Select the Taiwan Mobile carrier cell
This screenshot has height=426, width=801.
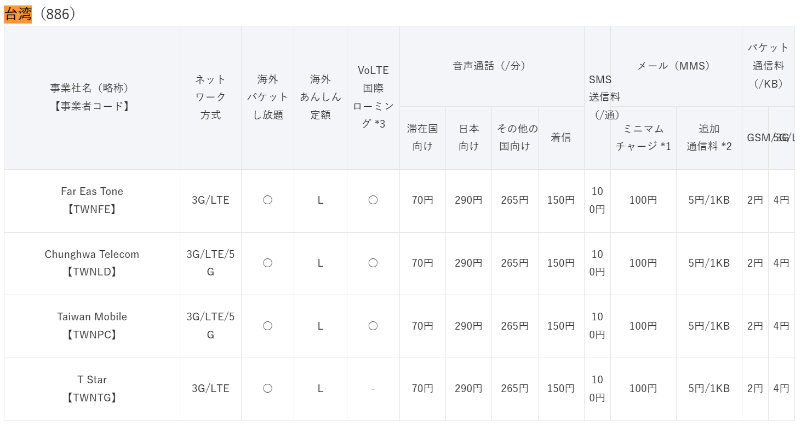click(x=92, y=326)
